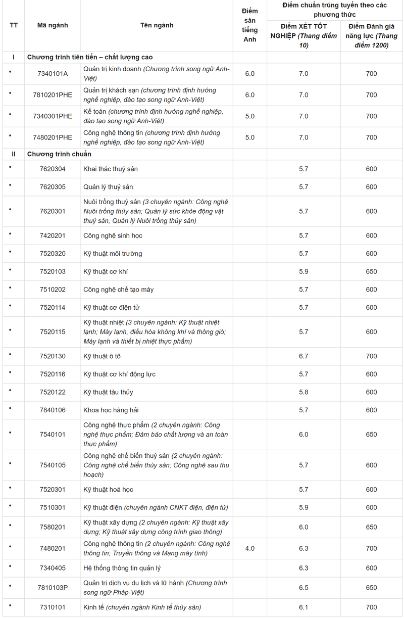Click the 'Tên ngành' column header
The width and height of the screenshot is (404, 619).
[157, 25]
